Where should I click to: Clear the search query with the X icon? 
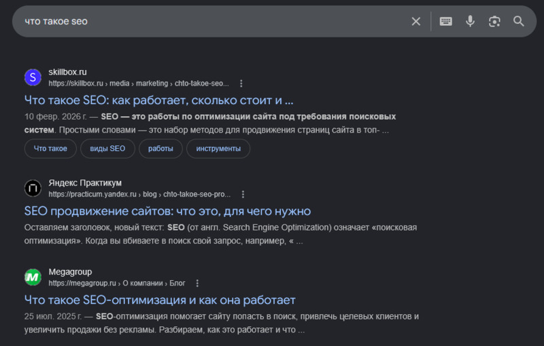pos(415,22)
